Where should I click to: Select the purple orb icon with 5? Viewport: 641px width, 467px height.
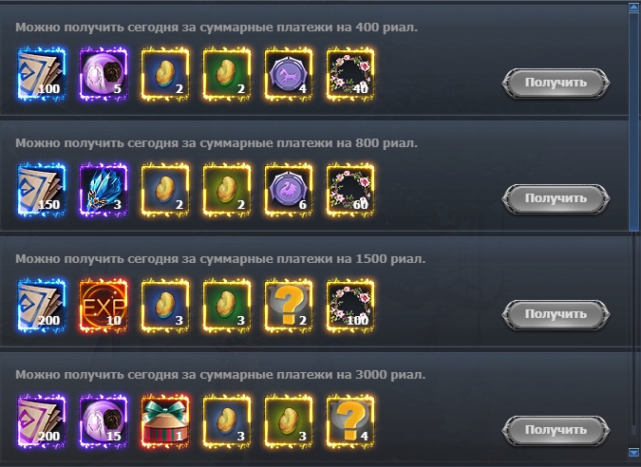pyautogui.click(x=104, y=74)
